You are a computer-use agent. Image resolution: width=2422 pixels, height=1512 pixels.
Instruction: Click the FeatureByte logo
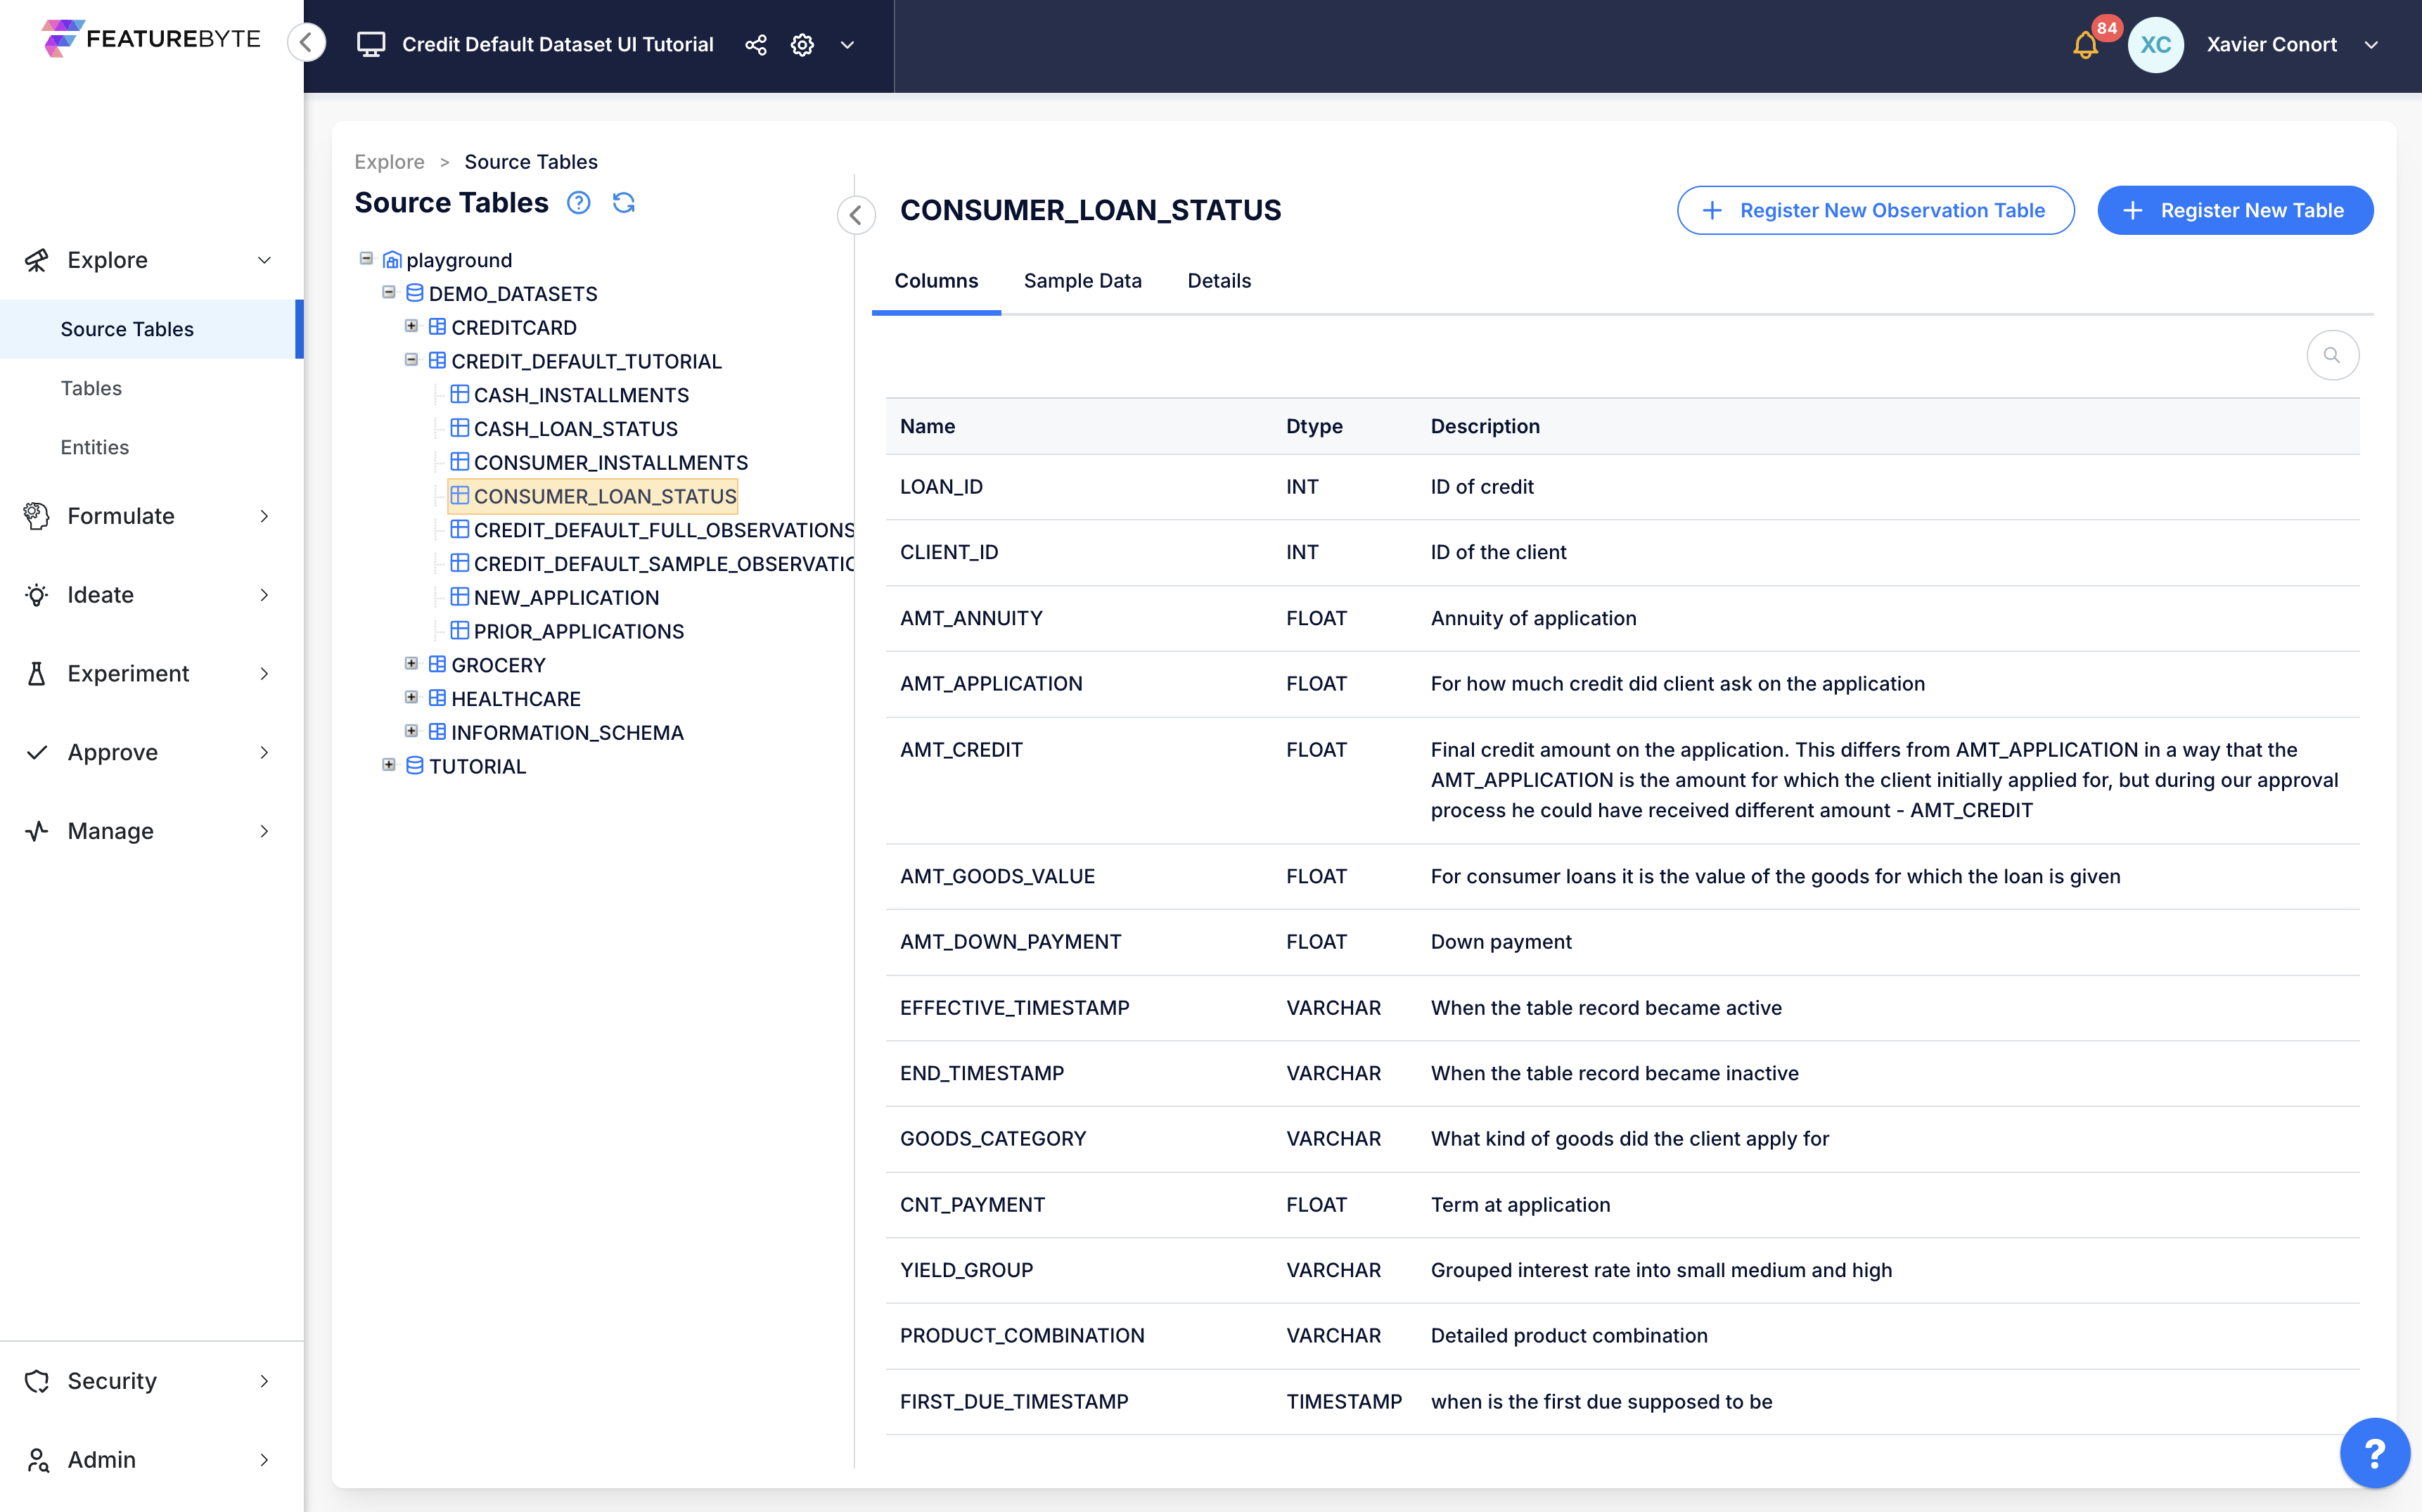151,39
